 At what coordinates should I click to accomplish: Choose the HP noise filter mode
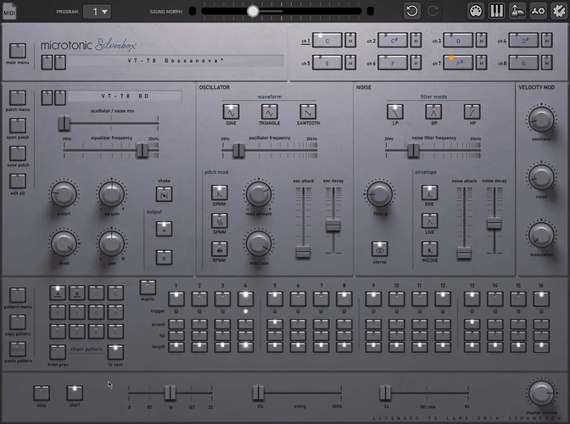pos(472,112)
